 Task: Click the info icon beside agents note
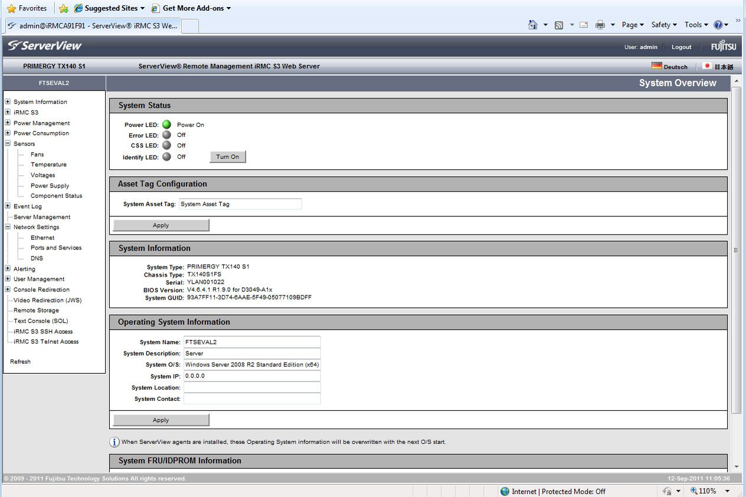point(114,442)
